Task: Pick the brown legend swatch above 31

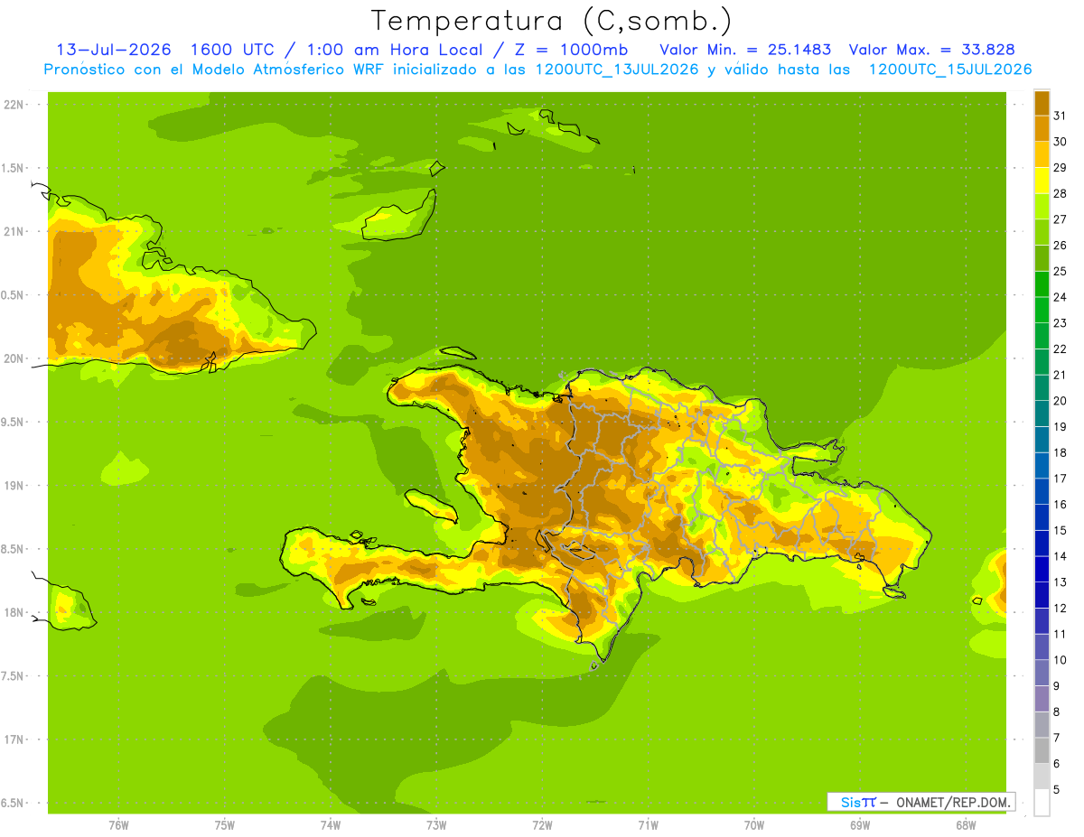Action: 1042,103
